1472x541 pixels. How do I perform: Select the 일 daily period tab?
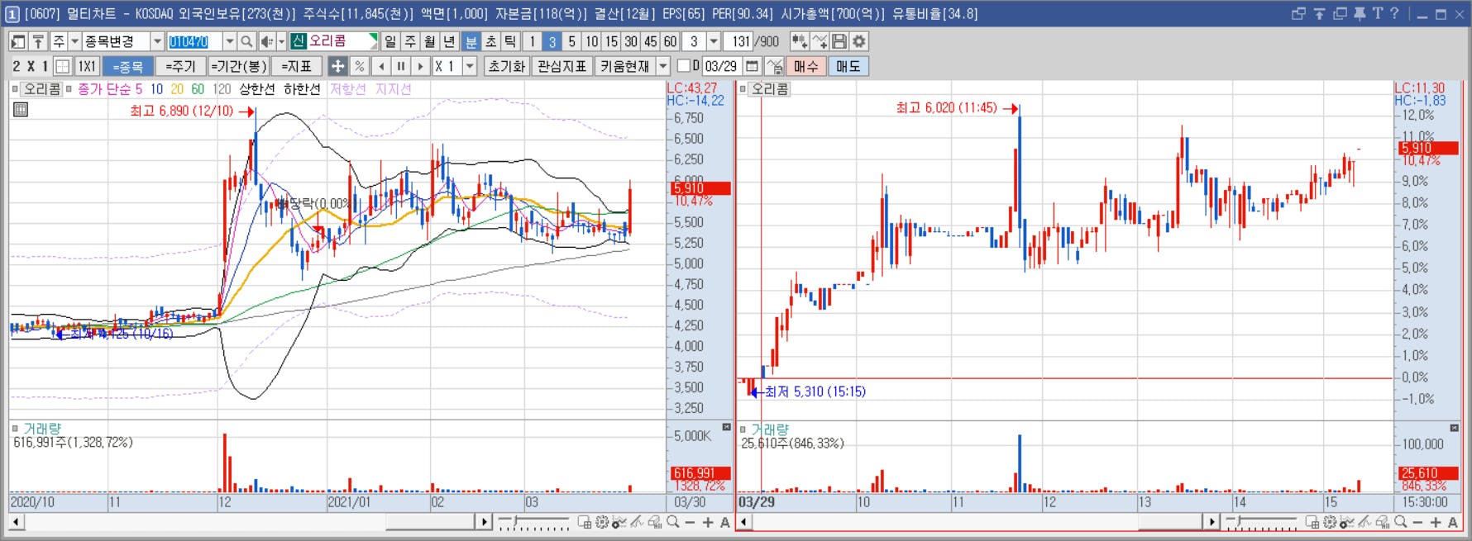390,41
